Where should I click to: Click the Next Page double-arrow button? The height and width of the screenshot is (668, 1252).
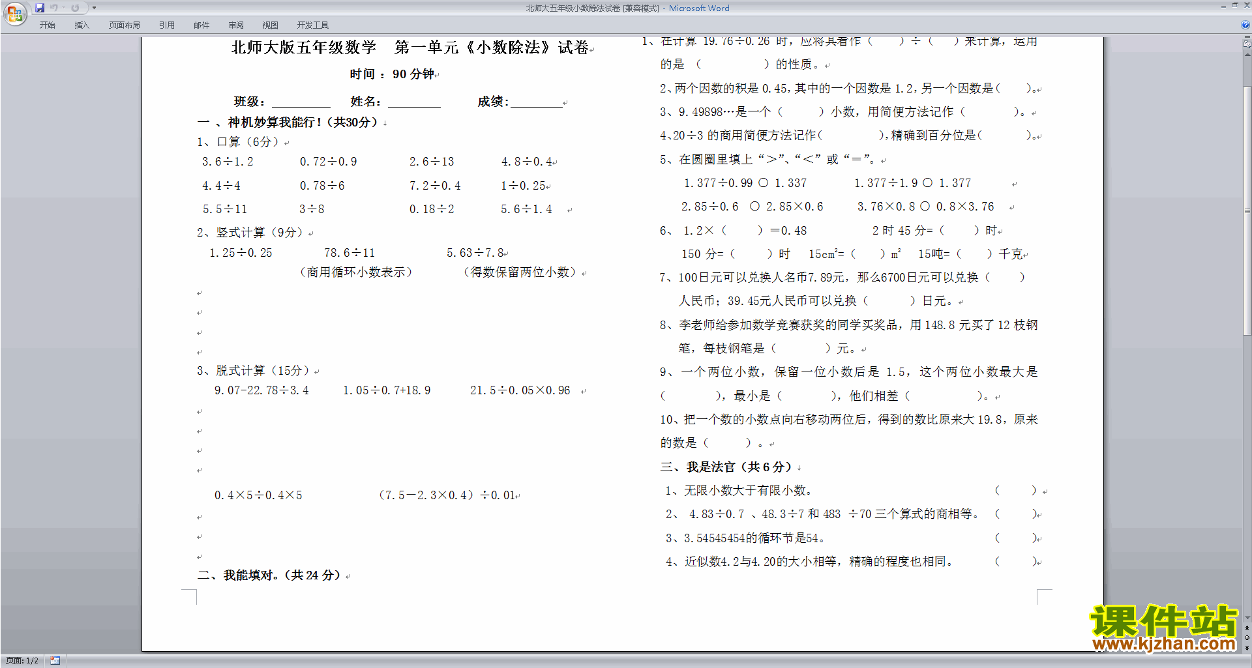(1247, 647)
